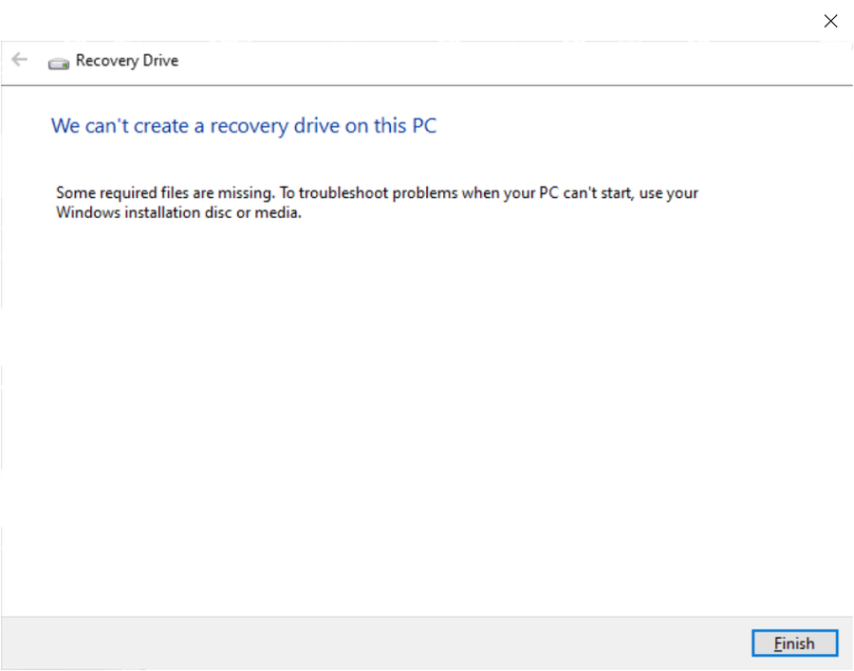
Task: Click the wizard title bar
Action: point(427,61)
